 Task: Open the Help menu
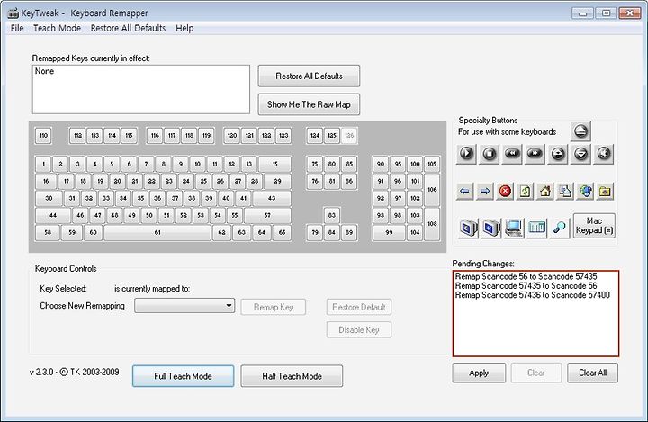[x=184, y=28]
